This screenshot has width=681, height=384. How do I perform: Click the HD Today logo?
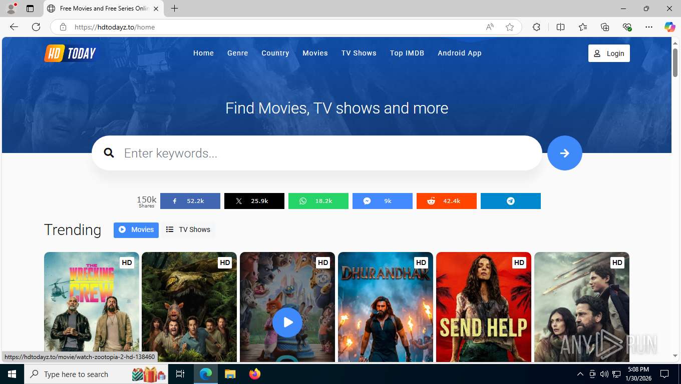click(70, 53)
